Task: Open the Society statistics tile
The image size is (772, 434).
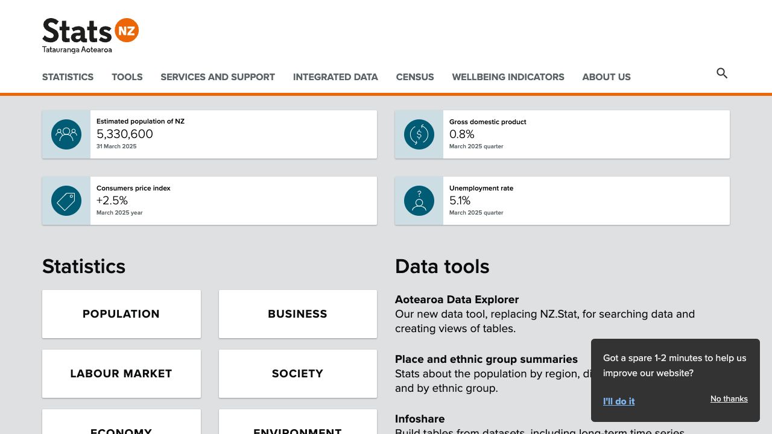Action: (298, 374)
